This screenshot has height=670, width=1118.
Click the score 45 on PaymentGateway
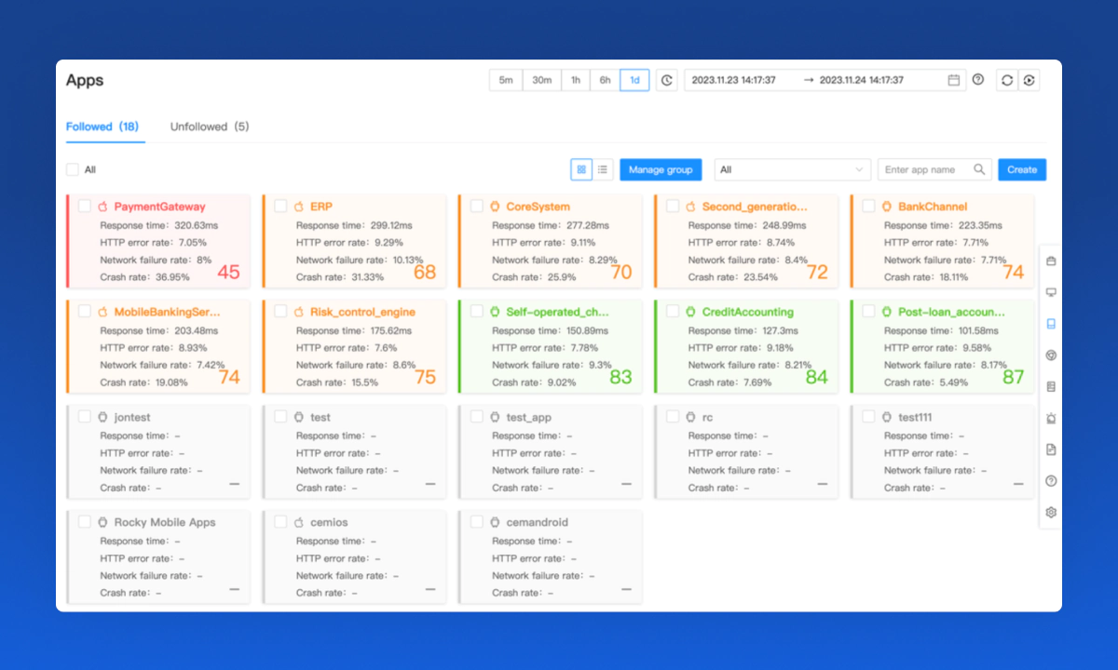(x=228, y=272)
